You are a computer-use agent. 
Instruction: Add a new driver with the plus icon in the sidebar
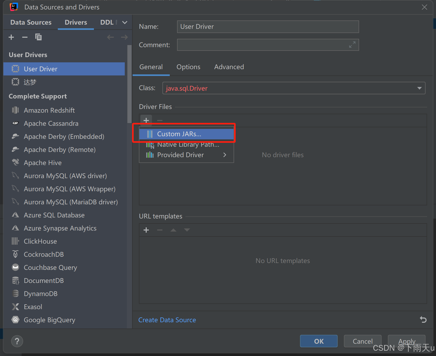(11, 37)
